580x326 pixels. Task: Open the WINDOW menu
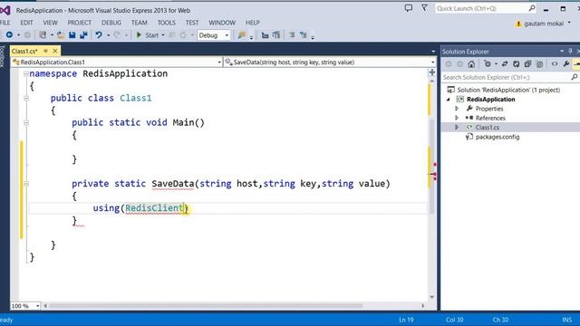222,23
